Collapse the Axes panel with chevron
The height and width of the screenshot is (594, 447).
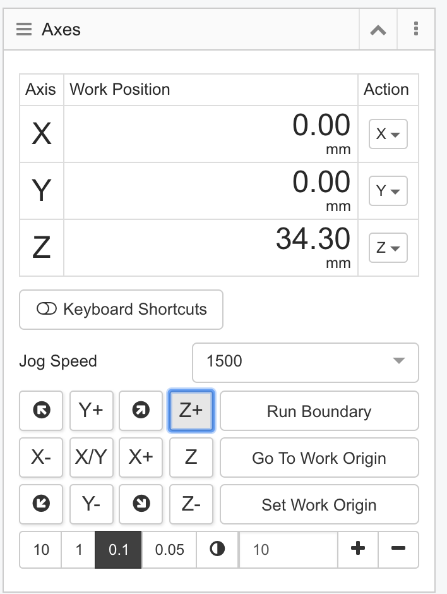[378, 30]
